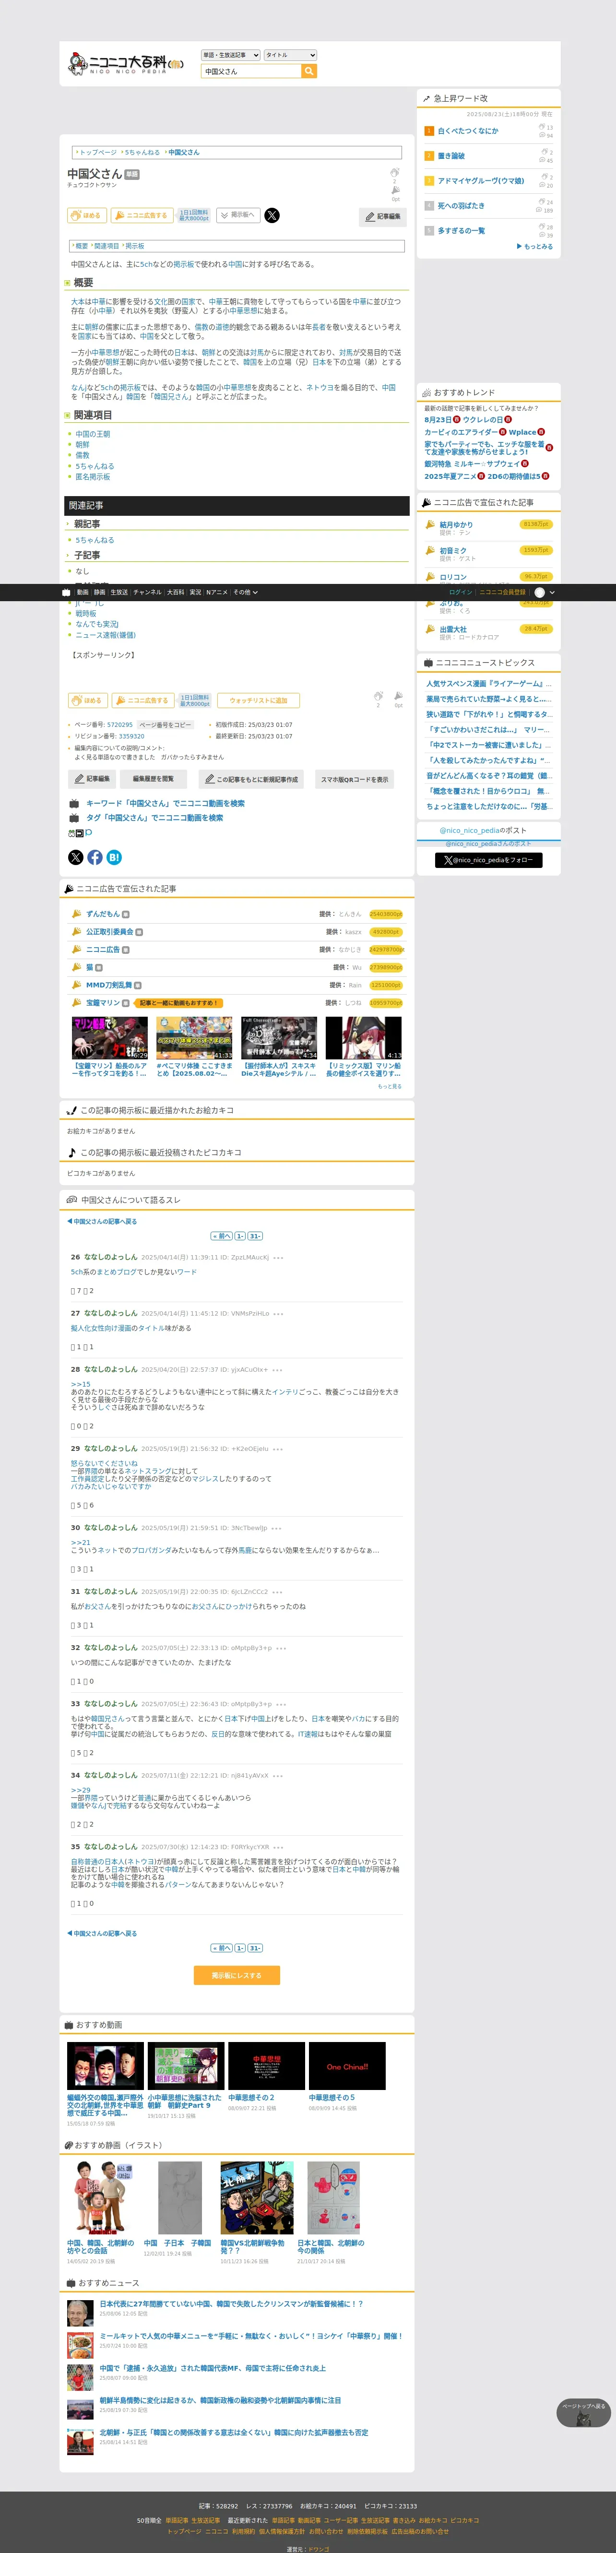616x2553 pixels.
Task: Click 5ちゃんねる breadcrumb link
Action: pyautogui.click(x=142, y=153)
